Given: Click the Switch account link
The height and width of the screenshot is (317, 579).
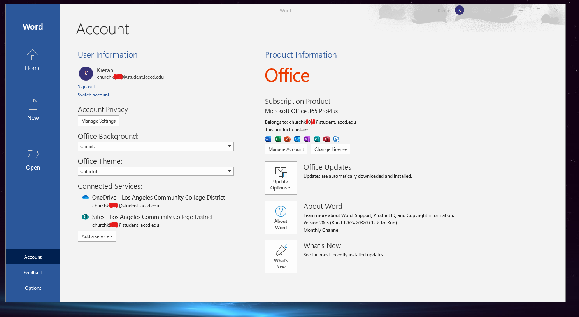Looking at the screenshot, I should click(93, 95).
